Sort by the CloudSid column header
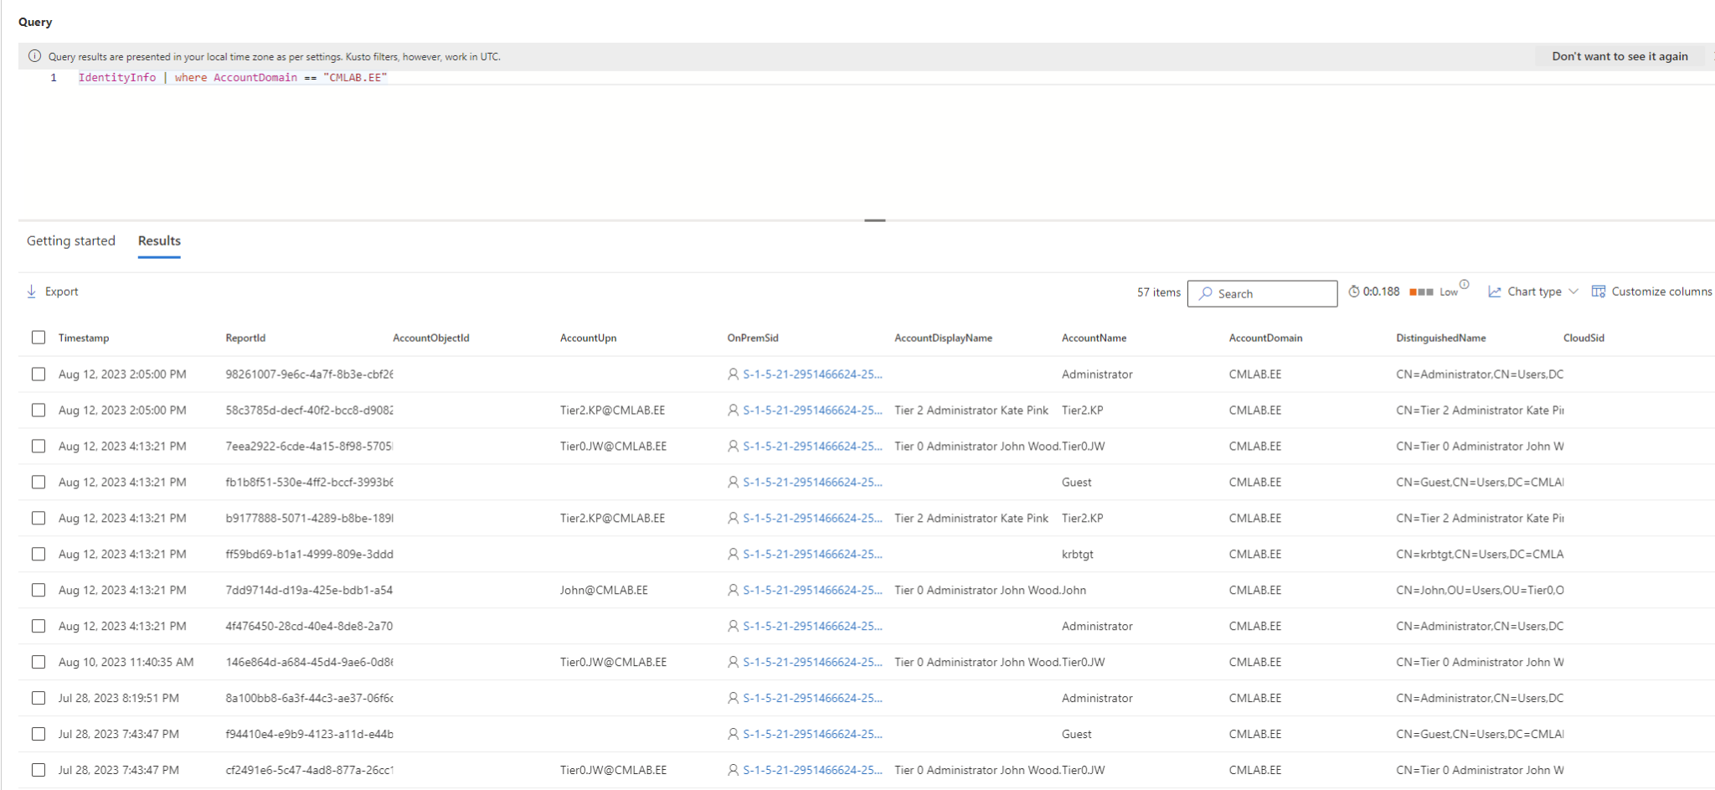The height and width of the screenshot is (790, 1715). tap(1584, 338)
